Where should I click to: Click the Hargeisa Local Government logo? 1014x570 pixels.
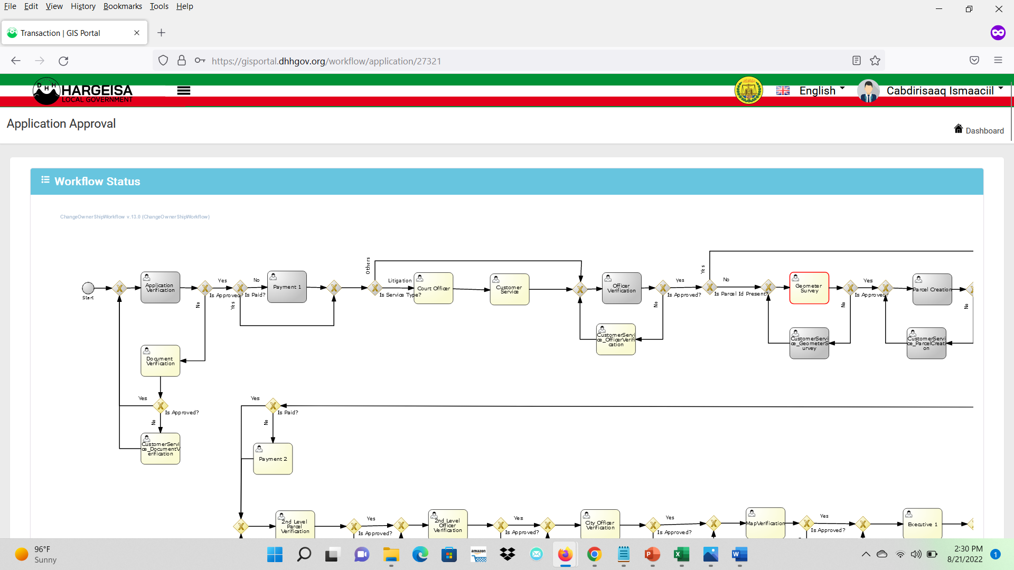pyautogui.click(x=83, y=91)
